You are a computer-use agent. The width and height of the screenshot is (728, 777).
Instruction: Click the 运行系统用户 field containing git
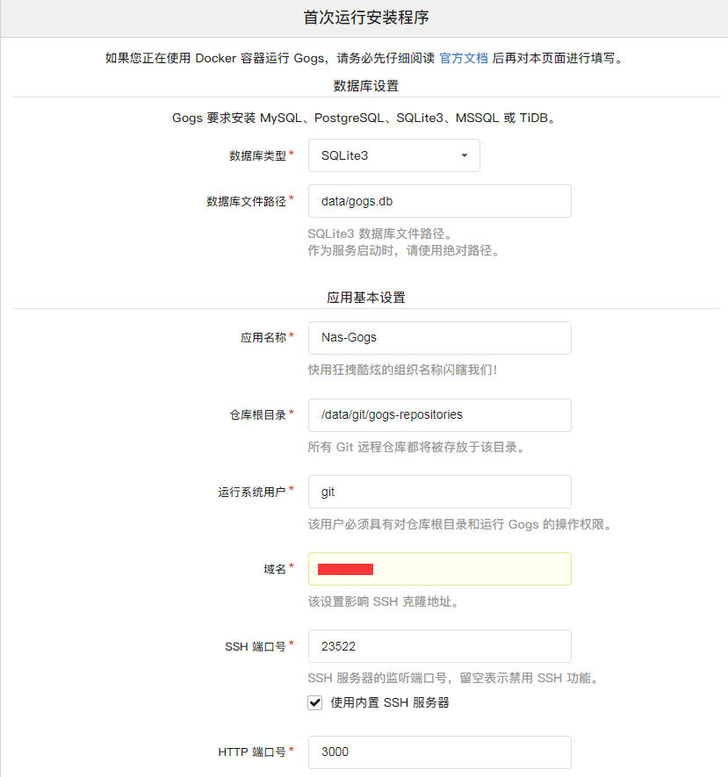pos(440,492)
